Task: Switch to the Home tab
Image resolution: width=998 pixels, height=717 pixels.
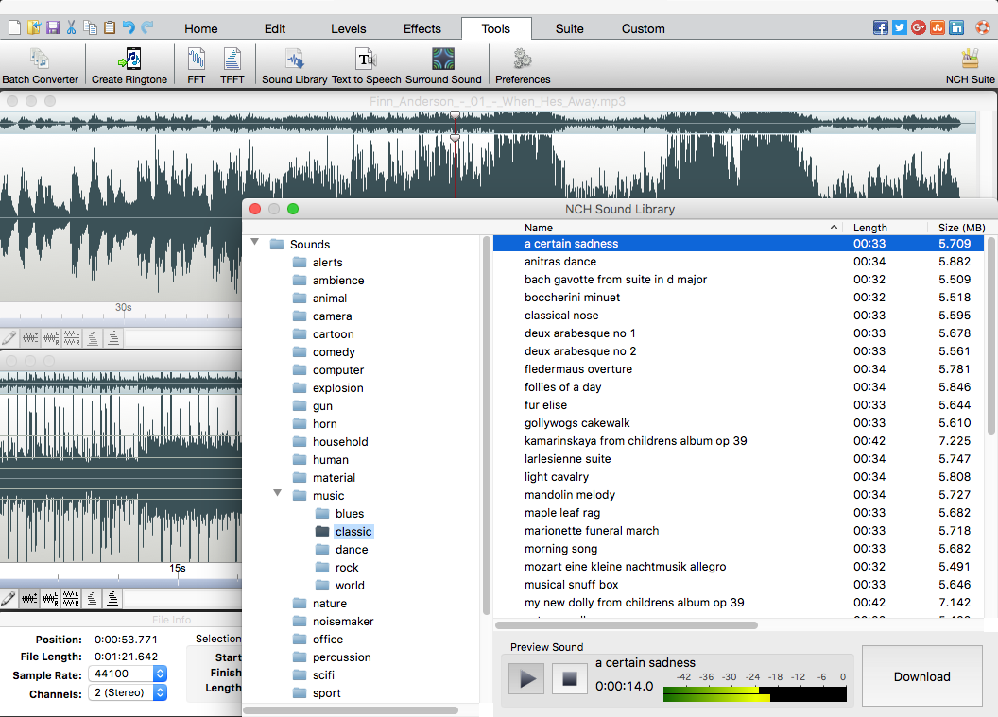Action: [201, 28]
